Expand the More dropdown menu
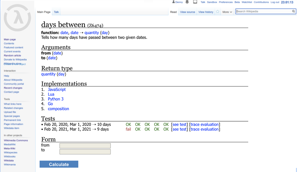The height and width of the screenshot is (172, 299). [x=227, y=12]
